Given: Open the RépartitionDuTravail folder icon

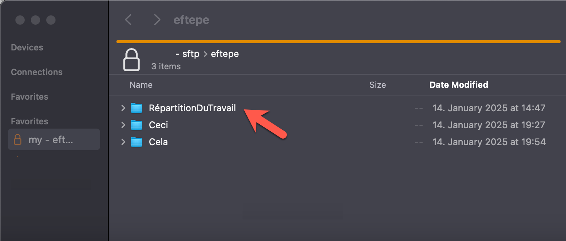Looking at the screenshot, I should pyautogui.click(x=137, y=108).
